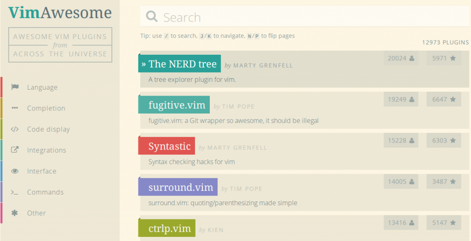Open The NERD tree plugin
This screenshot has height=241, width=471.
click(180, 64)
